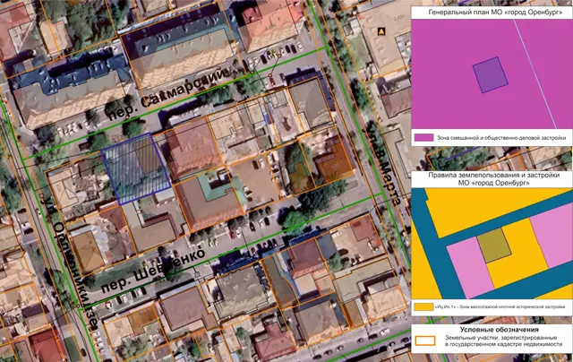This screenshot has width=573, height=362.
Task: Click the street label пер. Шевченко
Action: point(153,271)
